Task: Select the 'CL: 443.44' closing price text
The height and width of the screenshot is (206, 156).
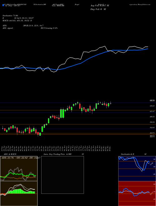Action: click(58, 6)
